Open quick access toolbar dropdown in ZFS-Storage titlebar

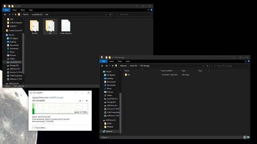coord(112,58)
